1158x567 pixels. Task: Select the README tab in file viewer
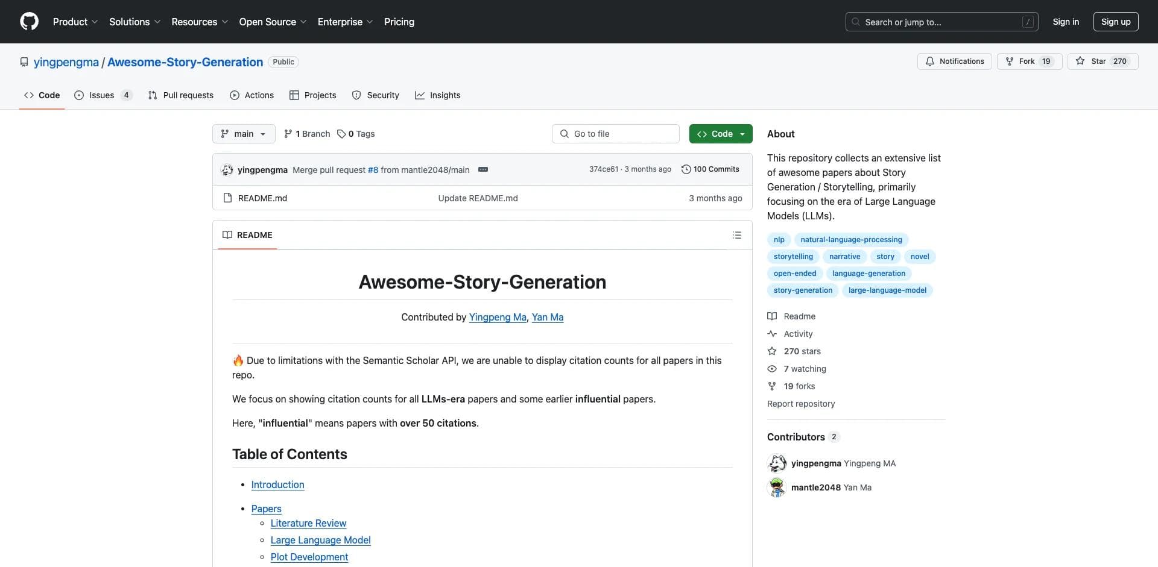coord(247,235)
